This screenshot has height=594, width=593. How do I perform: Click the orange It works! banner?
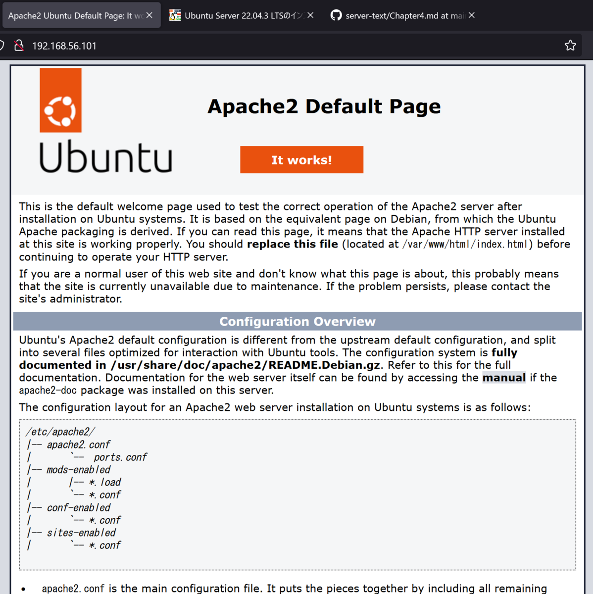pos(301,159)
